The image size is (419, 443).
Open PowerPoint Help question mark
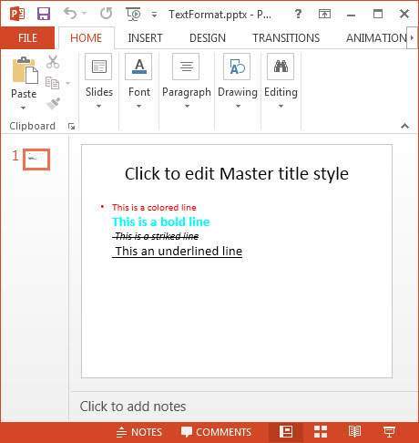[299, 14]
